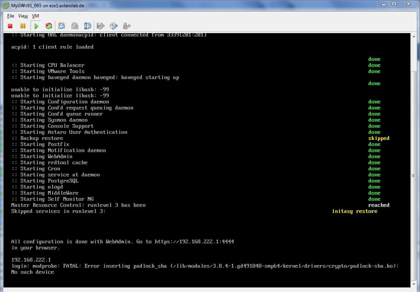Click the Suspend (pause) toolbar icon
Image resolution: width=420 pixels, height=292 pixels.
[x=23, y=26]
